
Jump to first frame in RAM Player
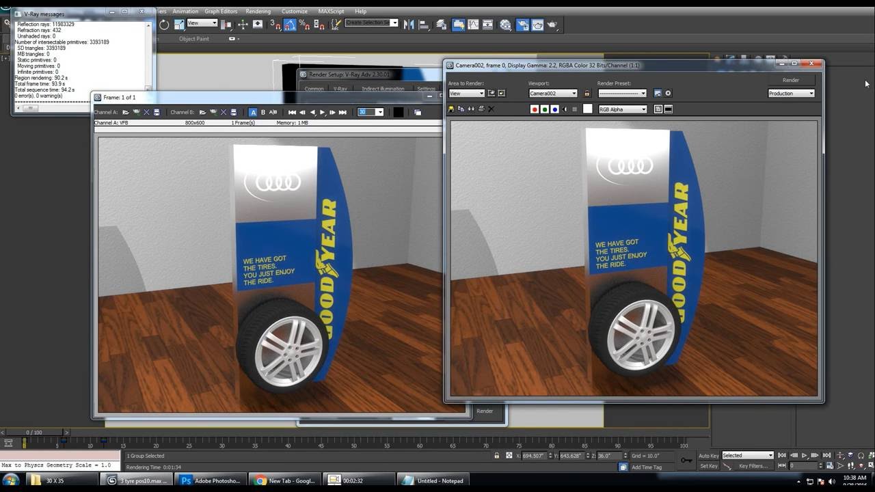tap(292, 112)
